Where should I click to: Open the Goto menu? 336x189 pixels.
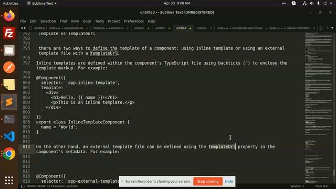coord(87,21)
